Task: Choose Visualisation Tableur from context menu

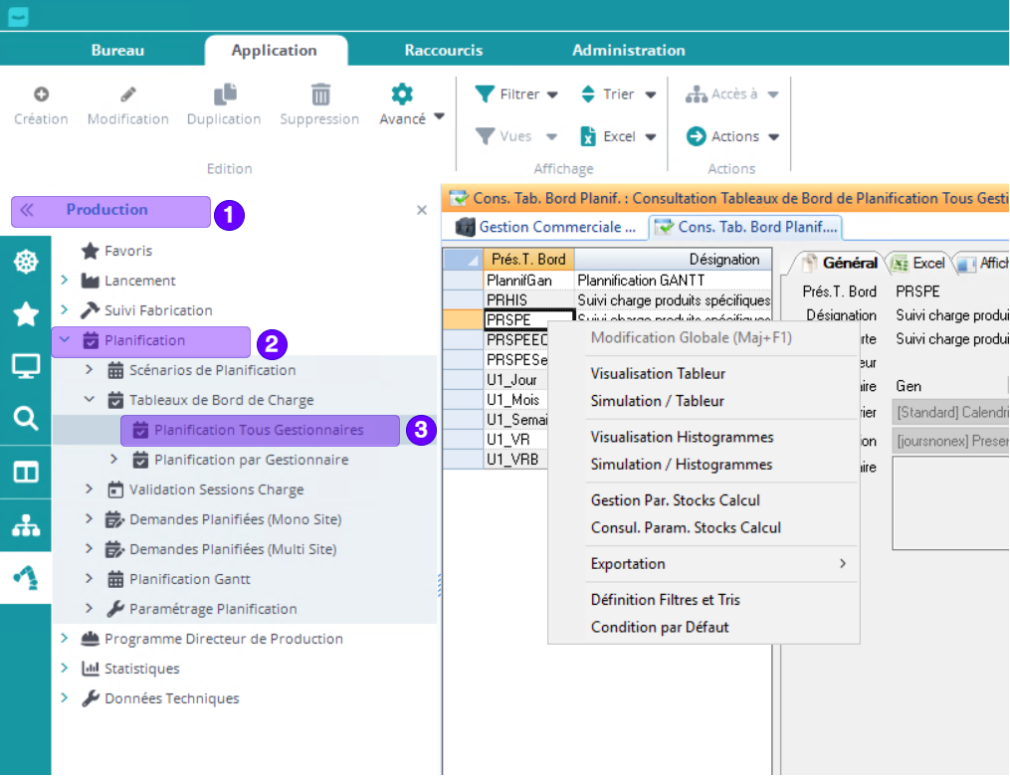Action: (x=658, y=374)
